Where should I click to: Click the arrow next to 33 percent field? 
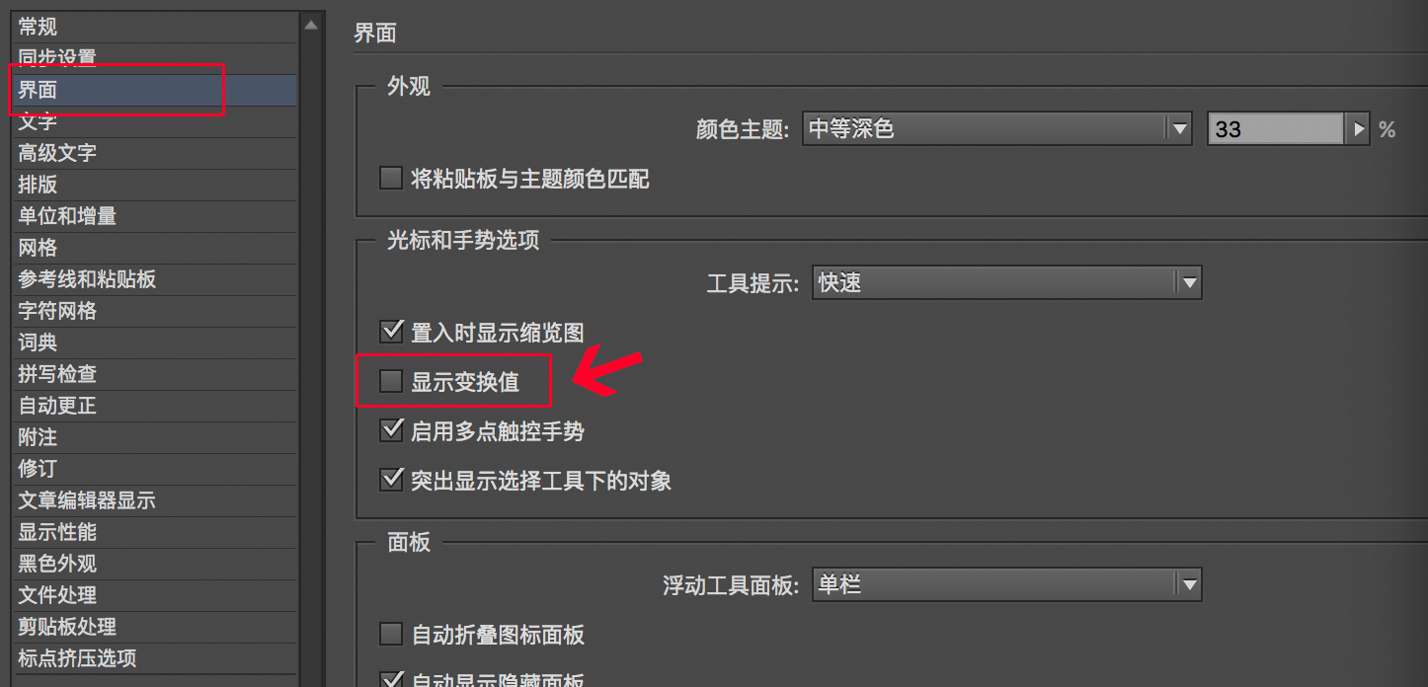click(1358, 129)
